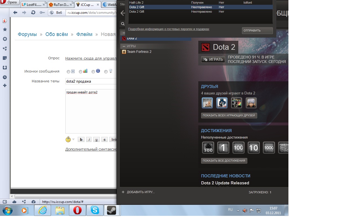Apply underline formatting with u button
Viewport: 338px width, 217px height.
(97, 139)
